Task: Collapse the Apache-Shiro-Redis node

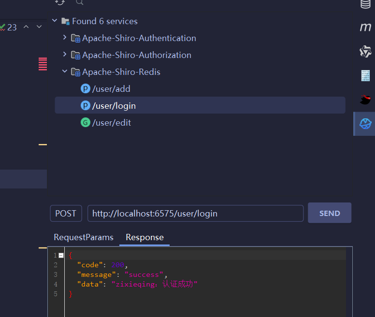Action: click(65, 71)
